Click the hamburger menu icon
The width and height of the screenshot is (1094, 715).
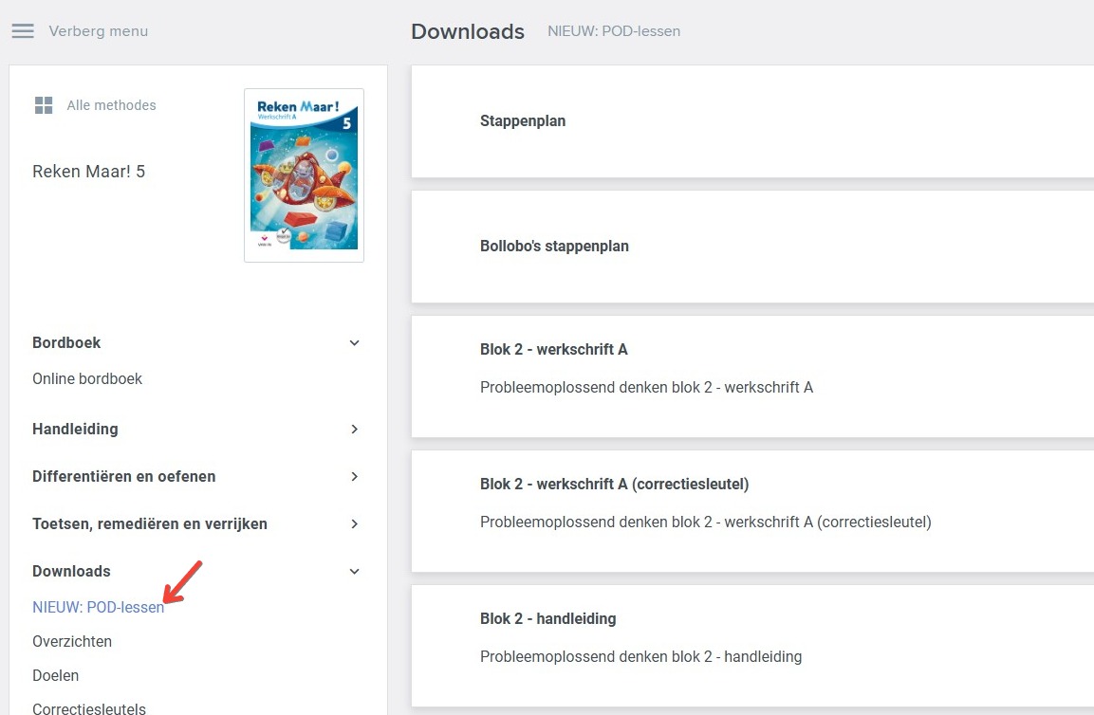click(x=23, y=31)
